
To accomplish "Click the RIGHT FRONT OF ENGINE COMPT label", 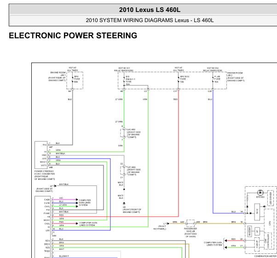I will (132, 211).
